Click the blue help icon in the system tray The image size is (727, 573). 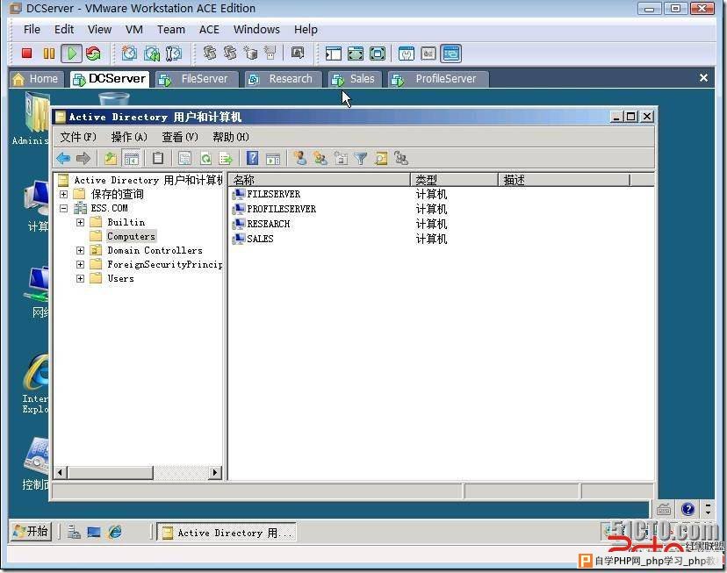point(687,510)
